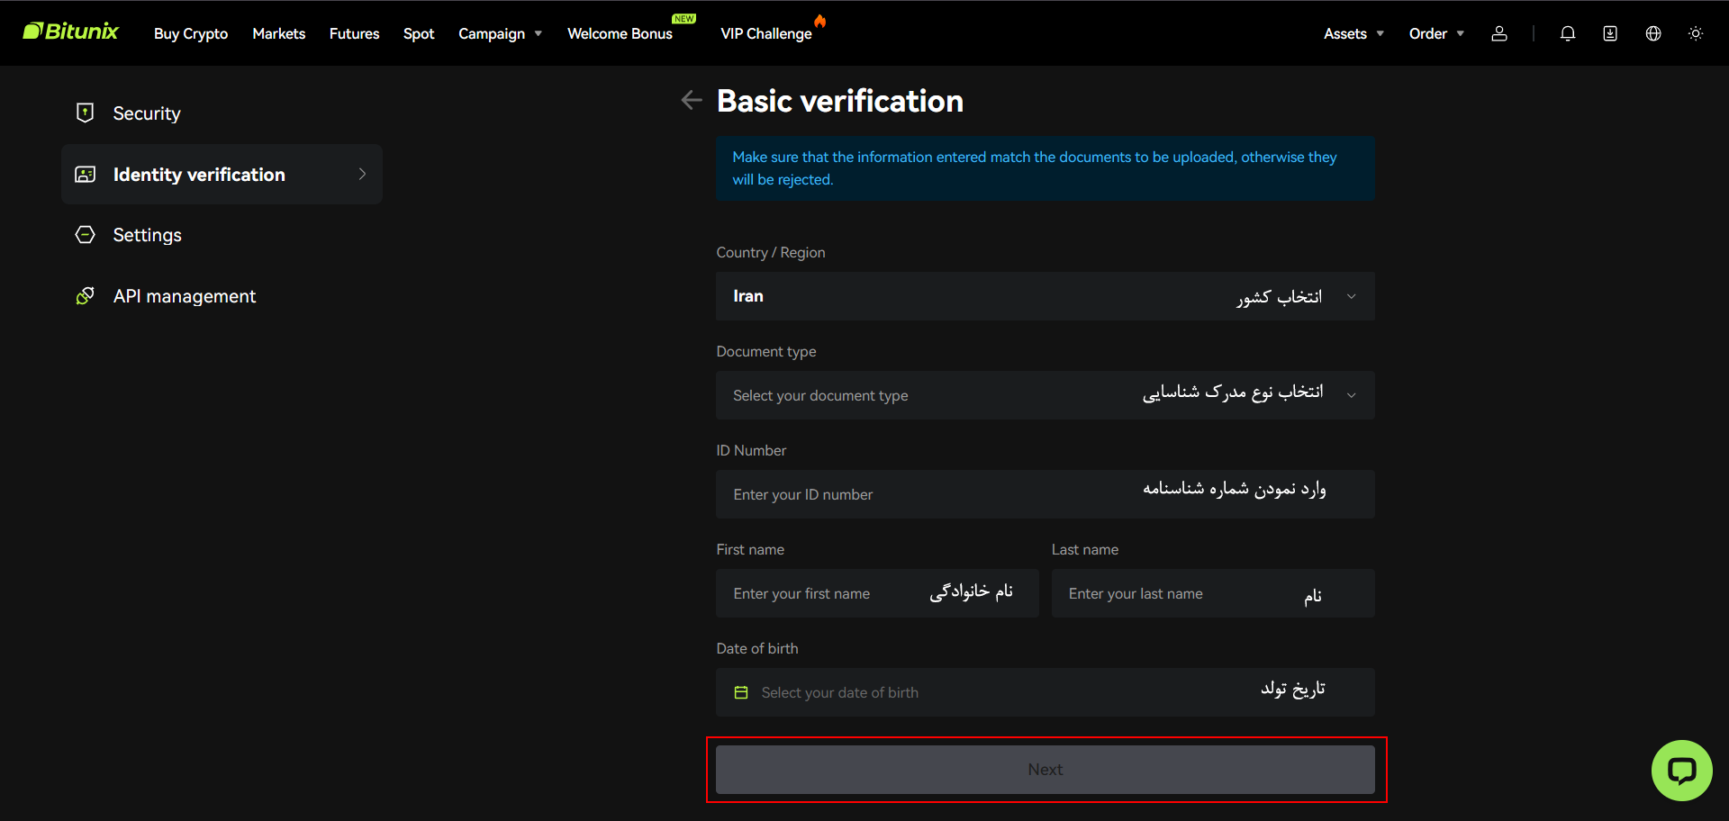This screenshot has width=1729, height=821.
Task: Click the back arrow beside Basic verification
Action: [x=691, y=100]
